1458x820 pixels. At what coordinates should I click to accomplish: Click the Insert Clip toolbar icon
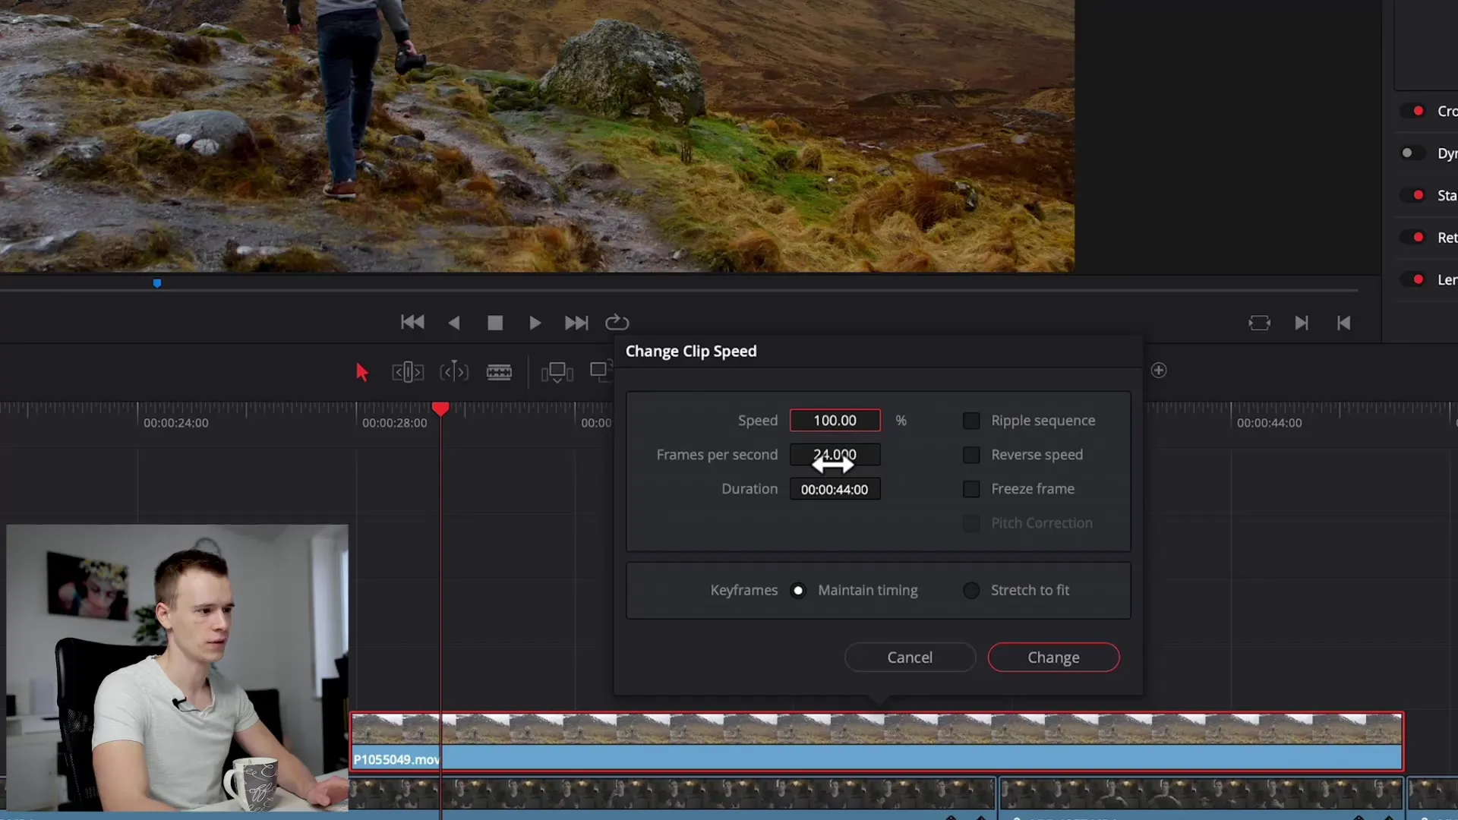[557, 372]
